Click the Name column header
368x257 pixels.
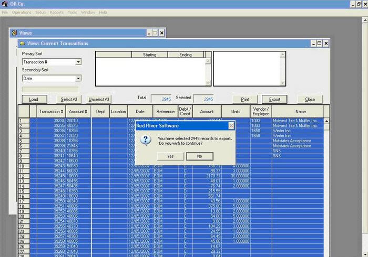point(300,111)
